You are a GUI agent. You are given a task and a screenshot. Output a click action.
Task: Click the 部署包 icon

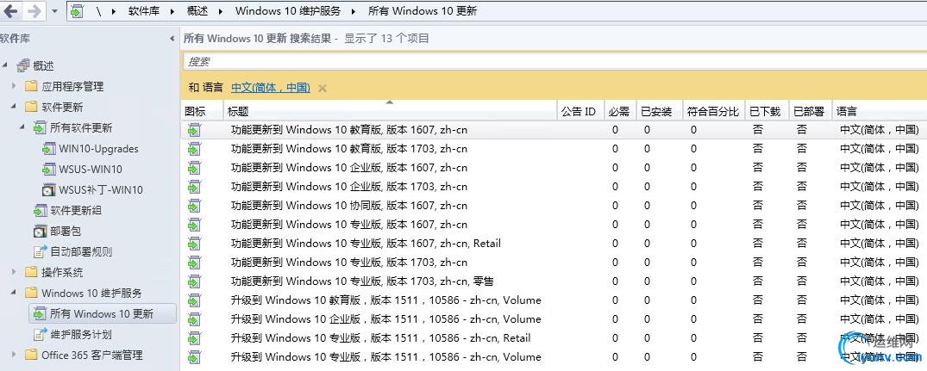(41, 232)
